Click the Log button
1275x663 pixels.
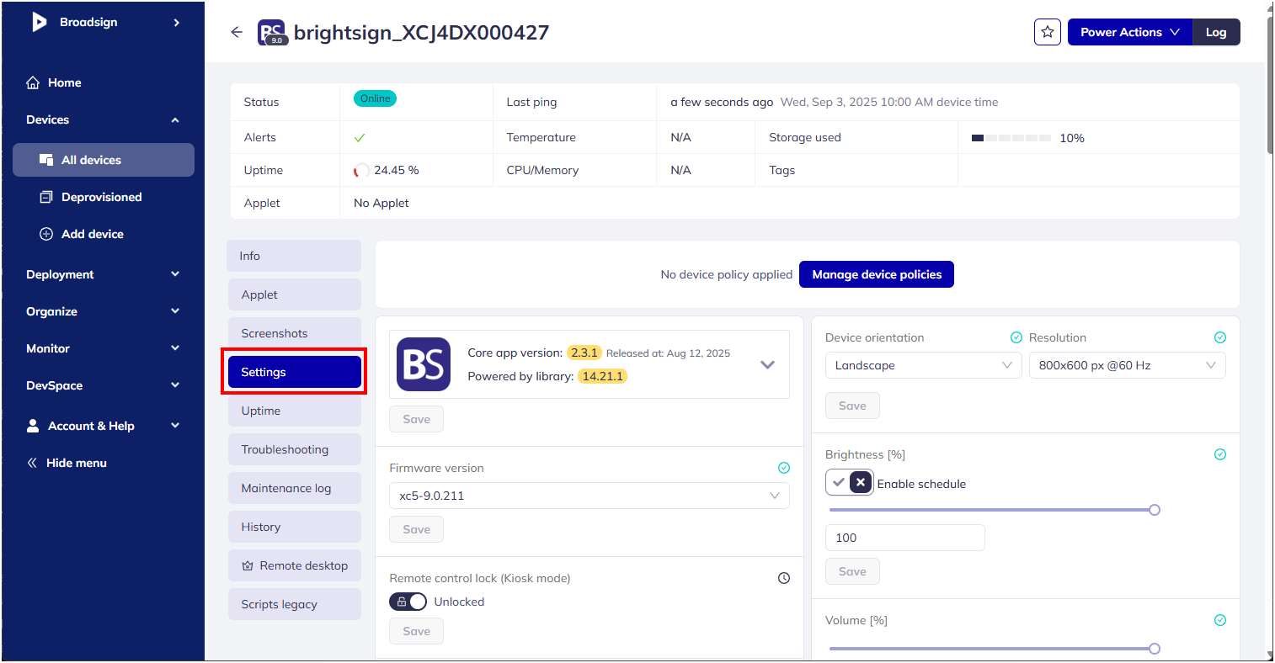click(1216, 32)
